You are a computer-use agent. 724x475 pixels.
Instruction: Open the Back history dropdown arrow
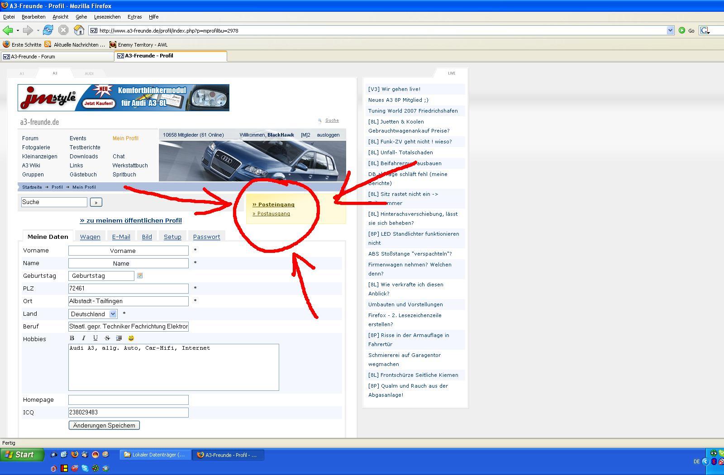tap(18, 30)
